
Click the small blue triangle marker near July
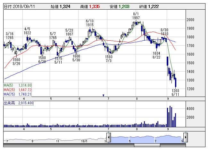[103, 95]
